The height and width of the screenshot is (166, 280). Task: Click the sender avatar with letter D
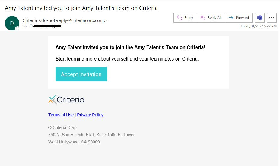[x=12, y=23]
